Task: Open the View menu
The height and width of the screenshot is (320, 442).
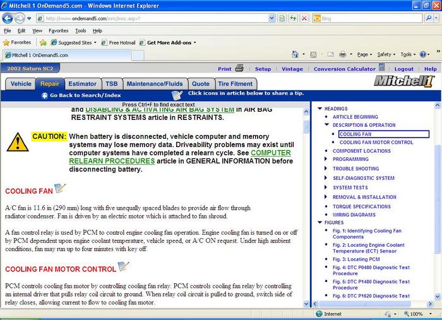Action: pos(37,31)
